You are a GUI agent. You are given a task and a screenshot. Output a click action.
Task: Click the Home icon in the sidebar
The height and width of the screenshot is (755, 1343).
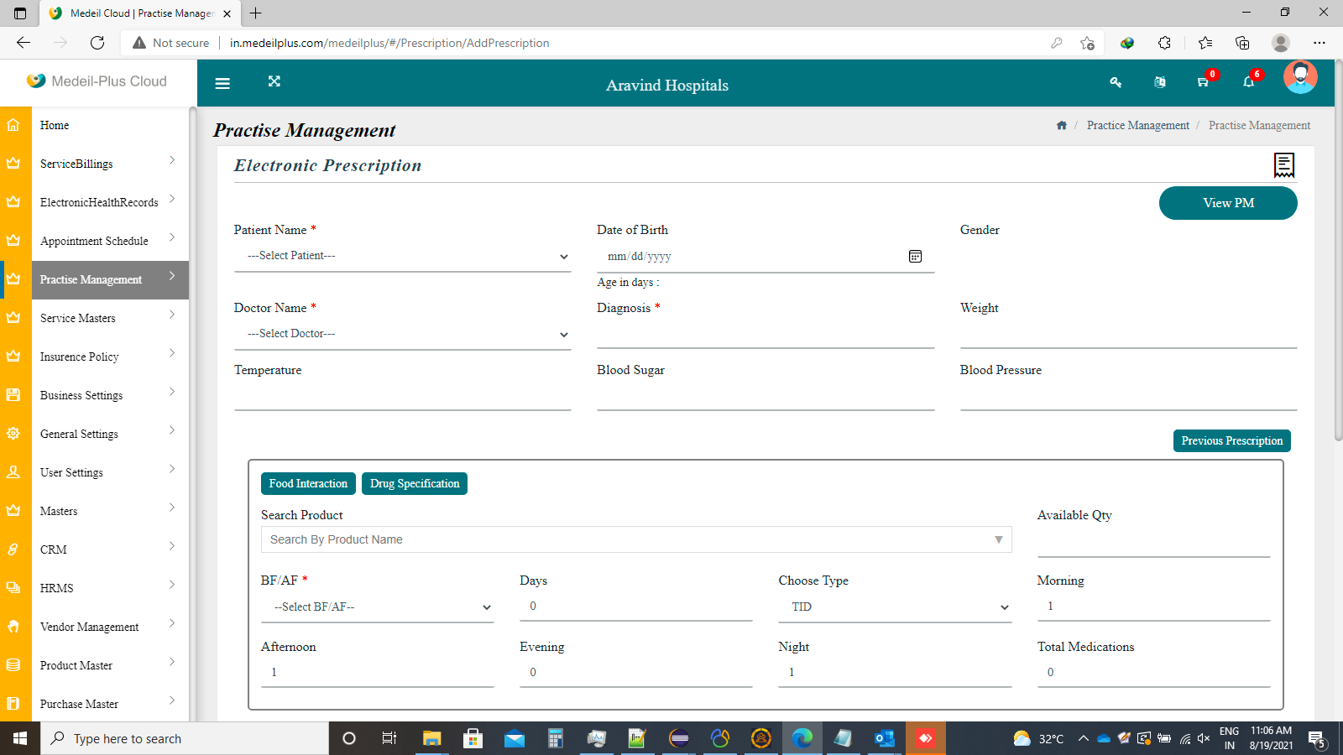13,123
